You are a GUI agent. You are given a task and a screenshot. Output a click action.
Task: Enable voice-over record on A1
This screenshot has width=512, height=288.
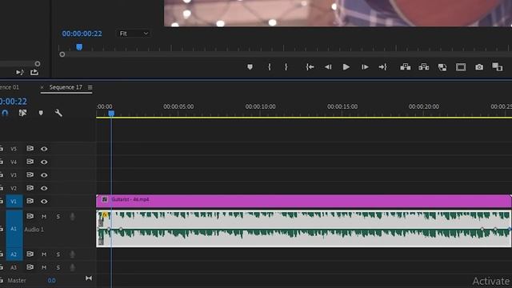tap(72, 217)
